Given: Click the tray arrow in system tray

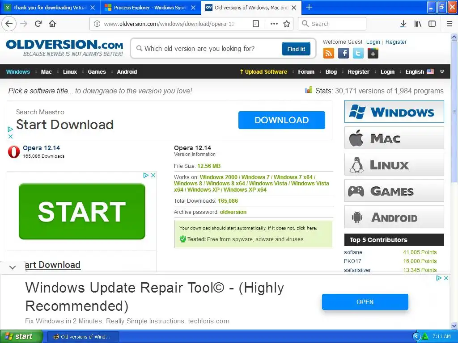Looking at the screenshot, I should click(x=416, y=336).
